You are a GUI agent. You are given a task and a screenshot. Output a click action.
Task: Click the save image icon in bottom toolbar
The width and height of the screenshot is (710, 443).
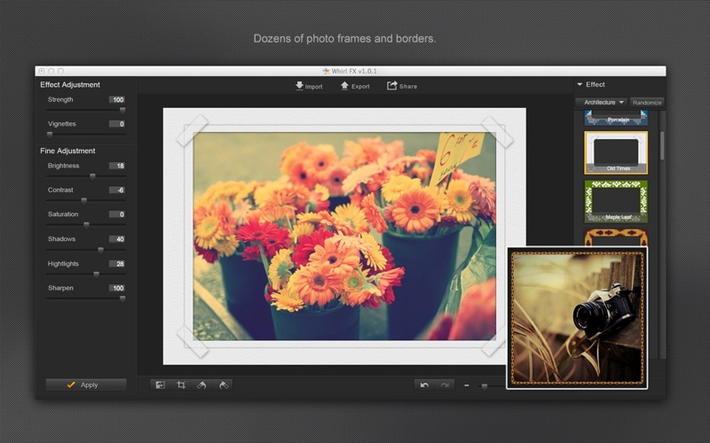(160, 385)
